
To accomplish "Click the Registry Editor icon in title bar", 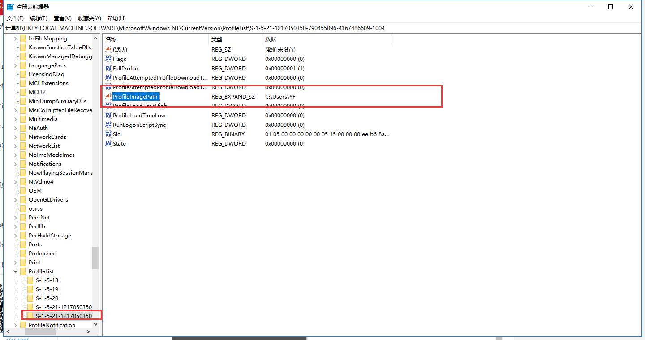I will click(9, 6).
